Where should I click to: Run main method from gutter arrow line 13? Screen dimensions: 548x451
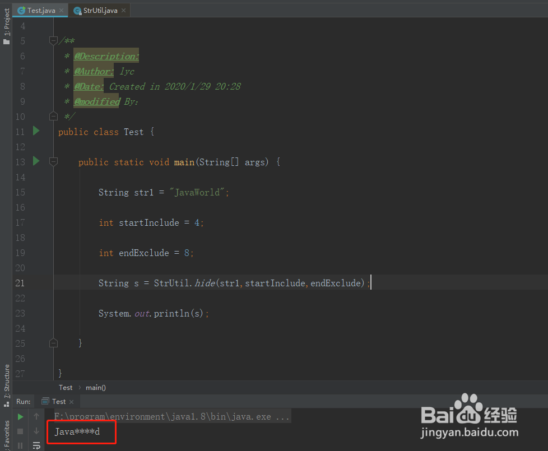point(36,161)
